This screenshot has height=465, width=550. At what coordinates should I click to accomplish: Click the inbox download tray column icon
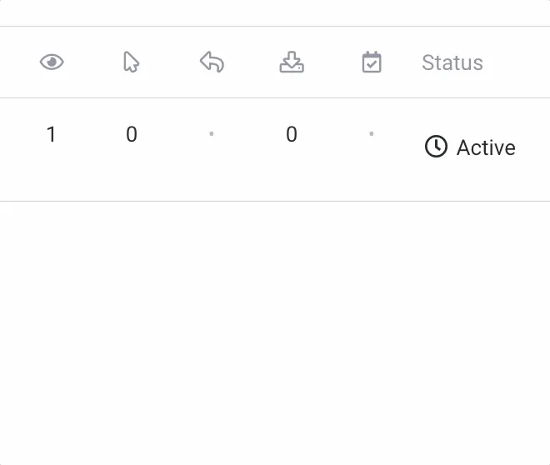coord(292,62)
